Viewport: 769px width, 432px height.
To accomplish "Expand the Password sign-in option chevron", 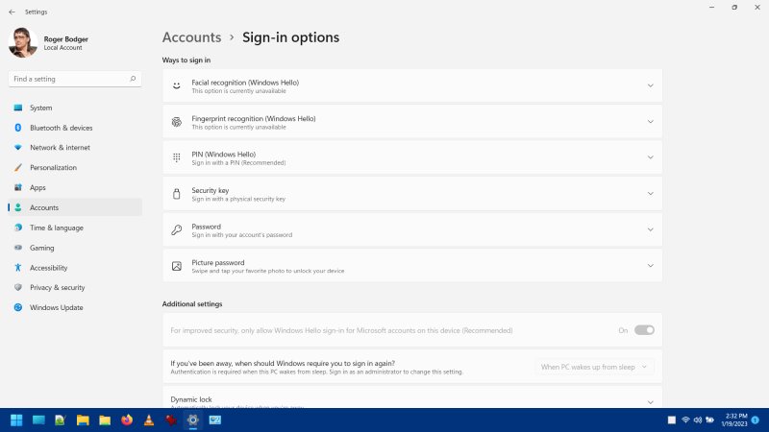I will tap(651, 229).
